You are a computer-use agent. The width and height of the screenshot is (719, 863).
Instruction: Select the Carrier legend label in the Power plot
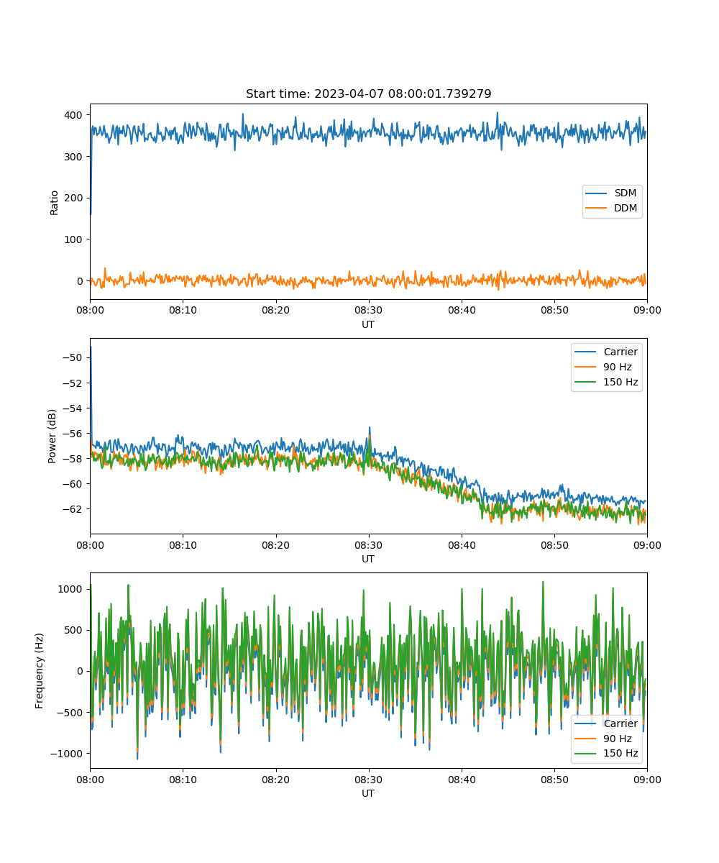point(620,352)
